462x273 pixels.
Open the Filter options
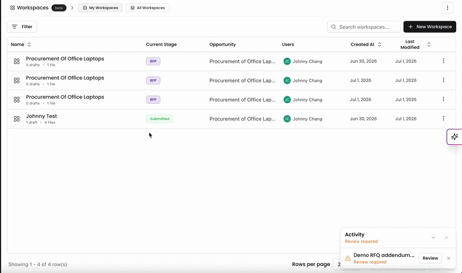pos(22,27)
